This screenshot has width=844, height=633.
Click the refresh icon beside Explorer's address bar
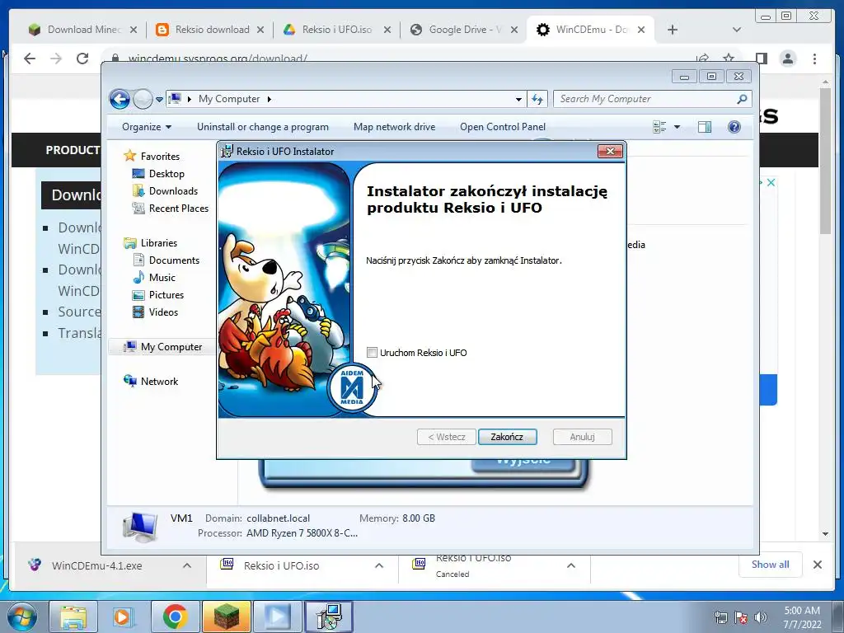(x=537, y=99)
